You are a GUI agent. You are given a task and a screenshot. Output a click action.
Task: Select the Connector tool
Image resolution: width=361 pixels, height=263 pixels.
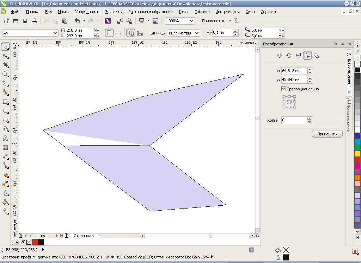point(5,166)
